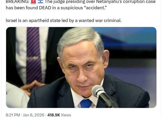Open the 8:21 PM timestamp link
This screenshot has height=118, width=162.
pos(13,115)
